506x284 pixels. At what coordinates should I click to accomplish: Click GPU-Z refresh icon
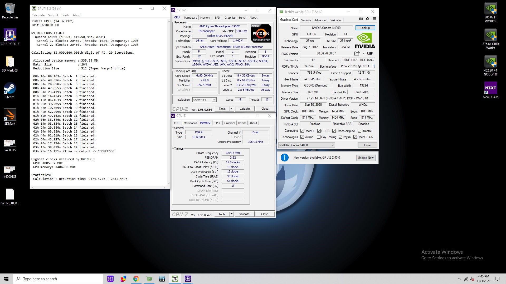click(x=367, y=19)
